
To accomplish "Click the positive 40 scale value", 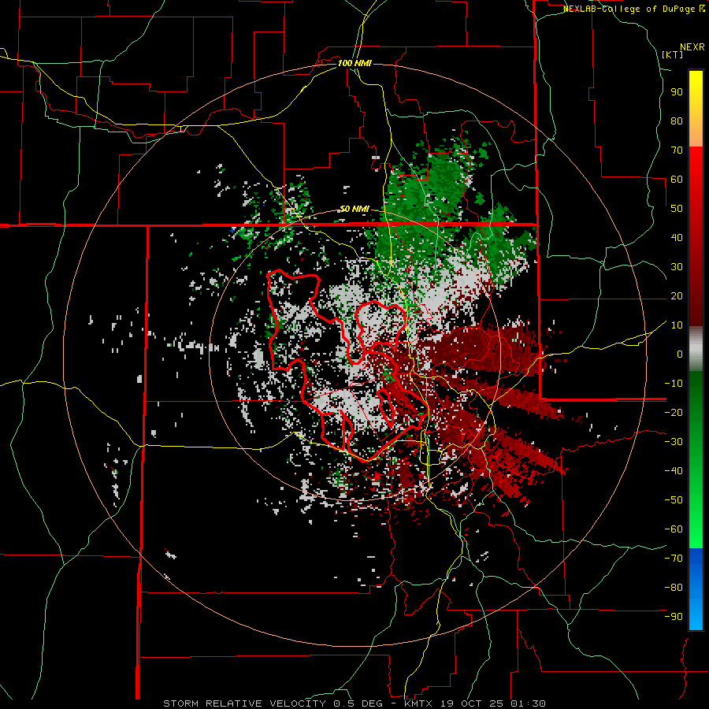I will (x=677, y=237).
